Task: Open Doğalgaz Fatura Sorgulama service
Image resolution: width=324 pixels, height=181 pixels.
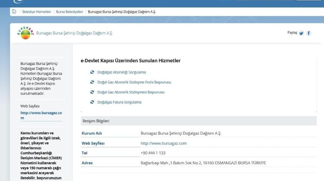Action: [x=119, y=102]
